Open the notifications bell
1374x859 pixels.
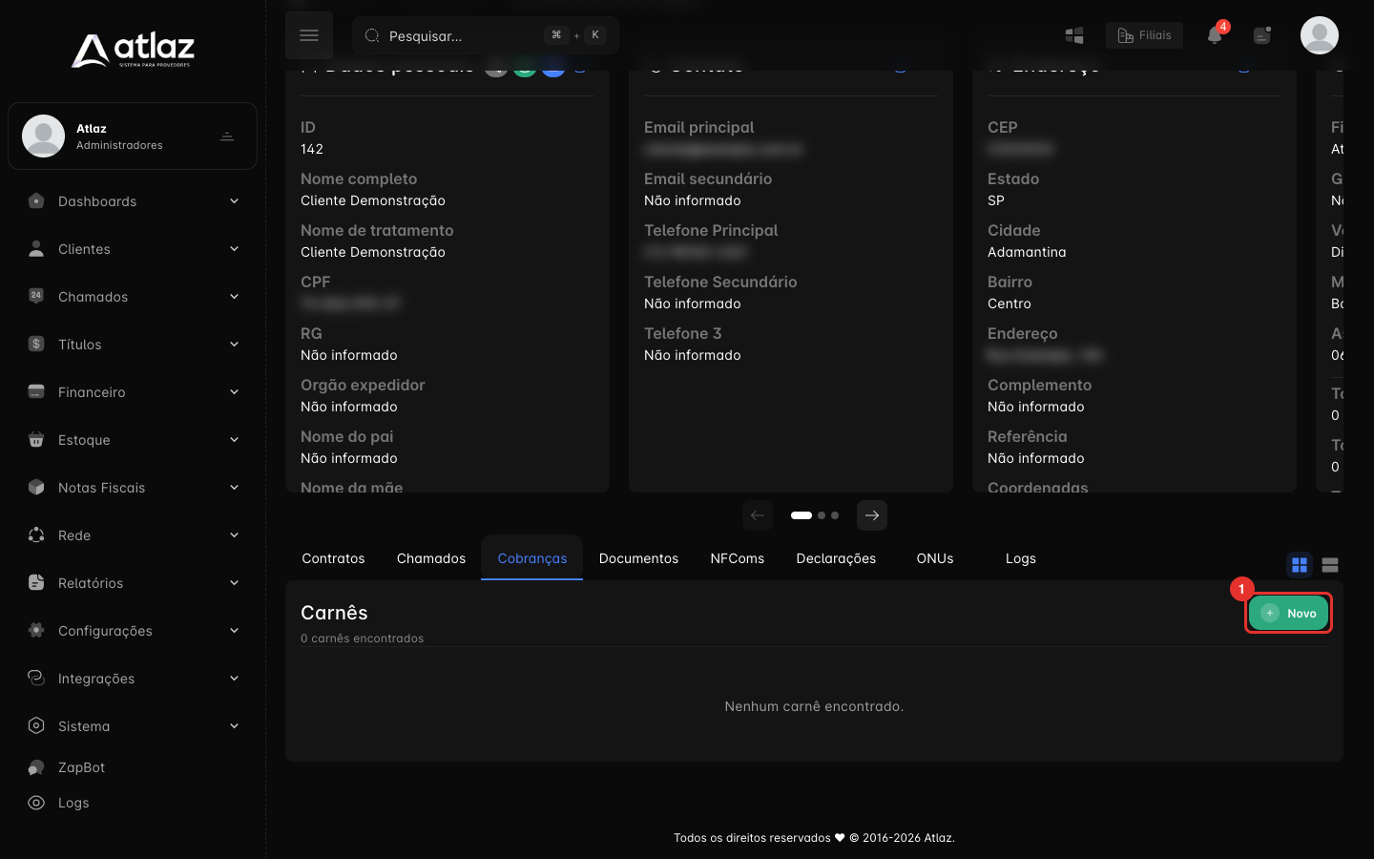tap(1214, 35)
